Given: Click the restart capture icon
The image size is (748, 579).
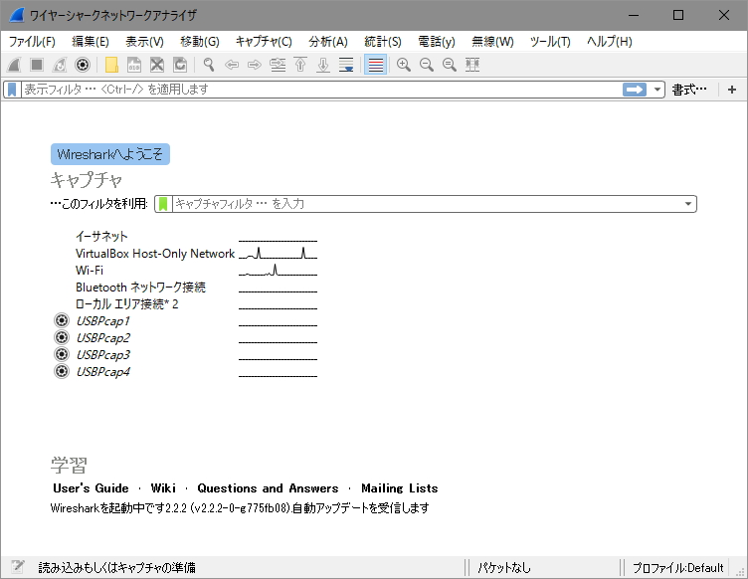Looking at the screenshot, I should [x=60, y=65].
